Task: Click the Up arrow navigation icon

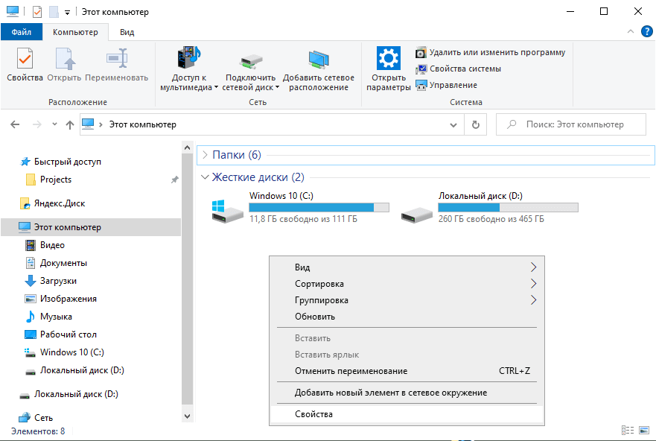Action: 69,124
